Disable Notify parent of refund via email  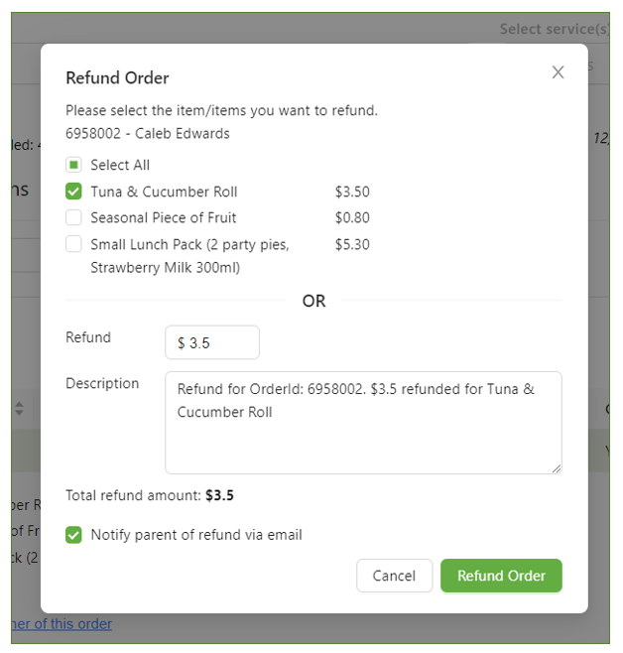click(x=73, y=535)
